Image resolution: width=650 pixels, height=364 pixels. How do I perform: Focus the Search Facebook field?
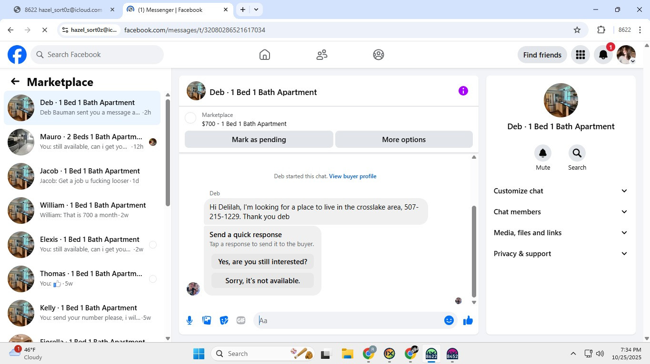coord(97,55)
